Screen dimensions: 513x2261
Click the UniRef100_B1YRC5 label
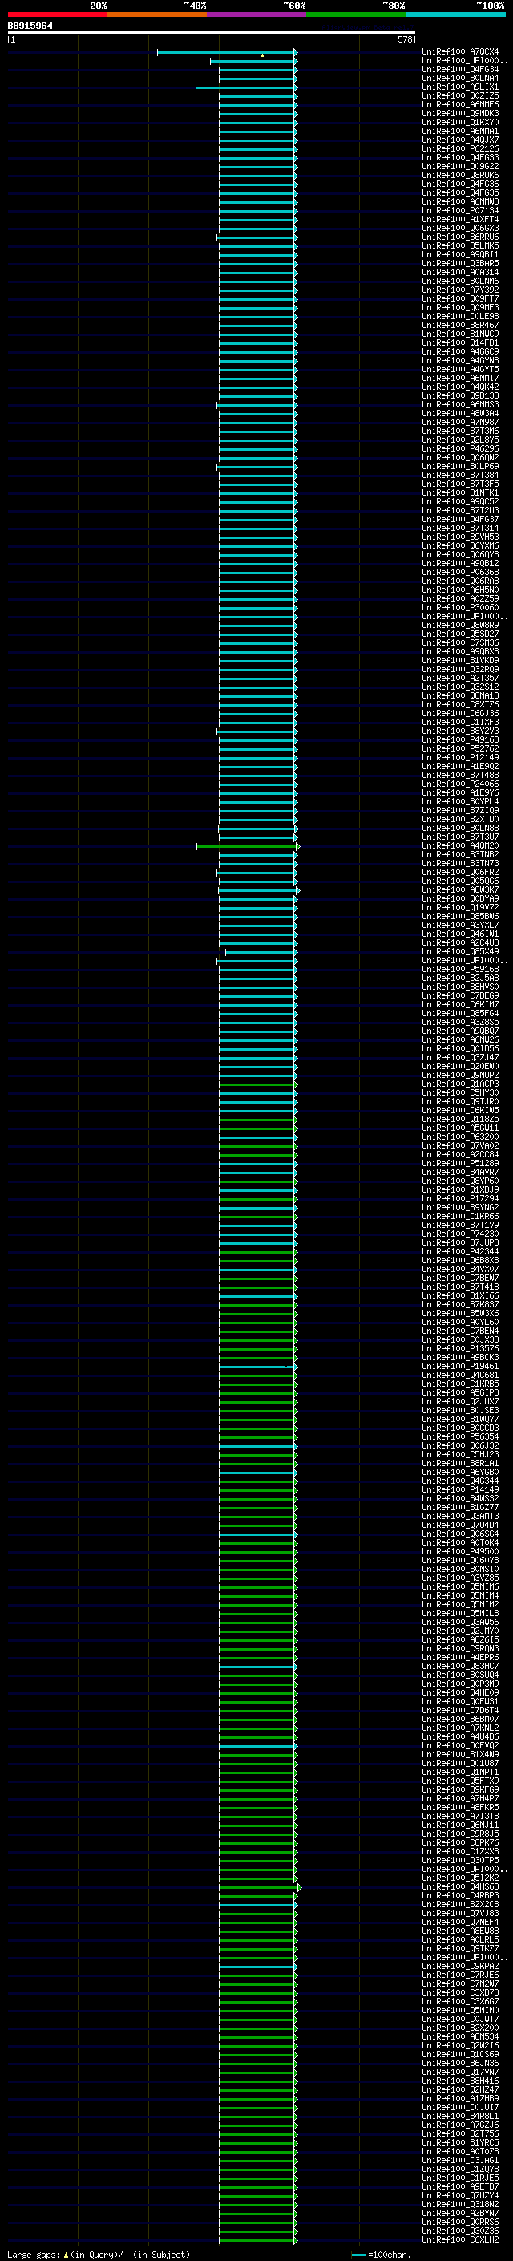pyautogui.click(x=460, y=2142)
